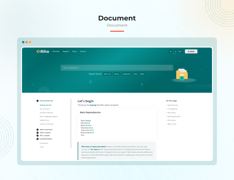The image size is (234, 180).
Task: Select the Color sidebar item
Action: coord(42,147)
